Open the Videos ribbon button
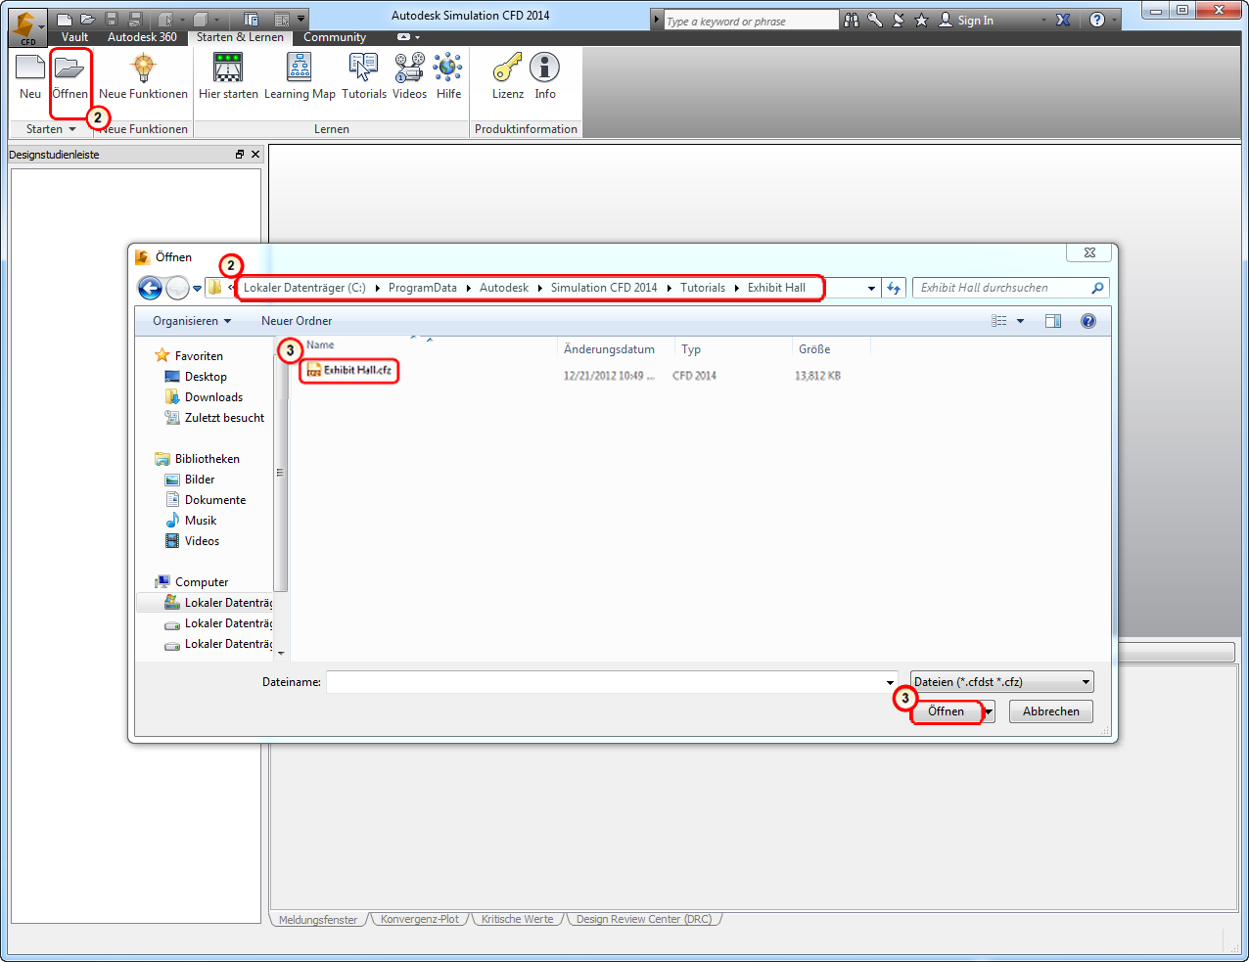This screenshot has width=1249, height=962. point(409,77)
